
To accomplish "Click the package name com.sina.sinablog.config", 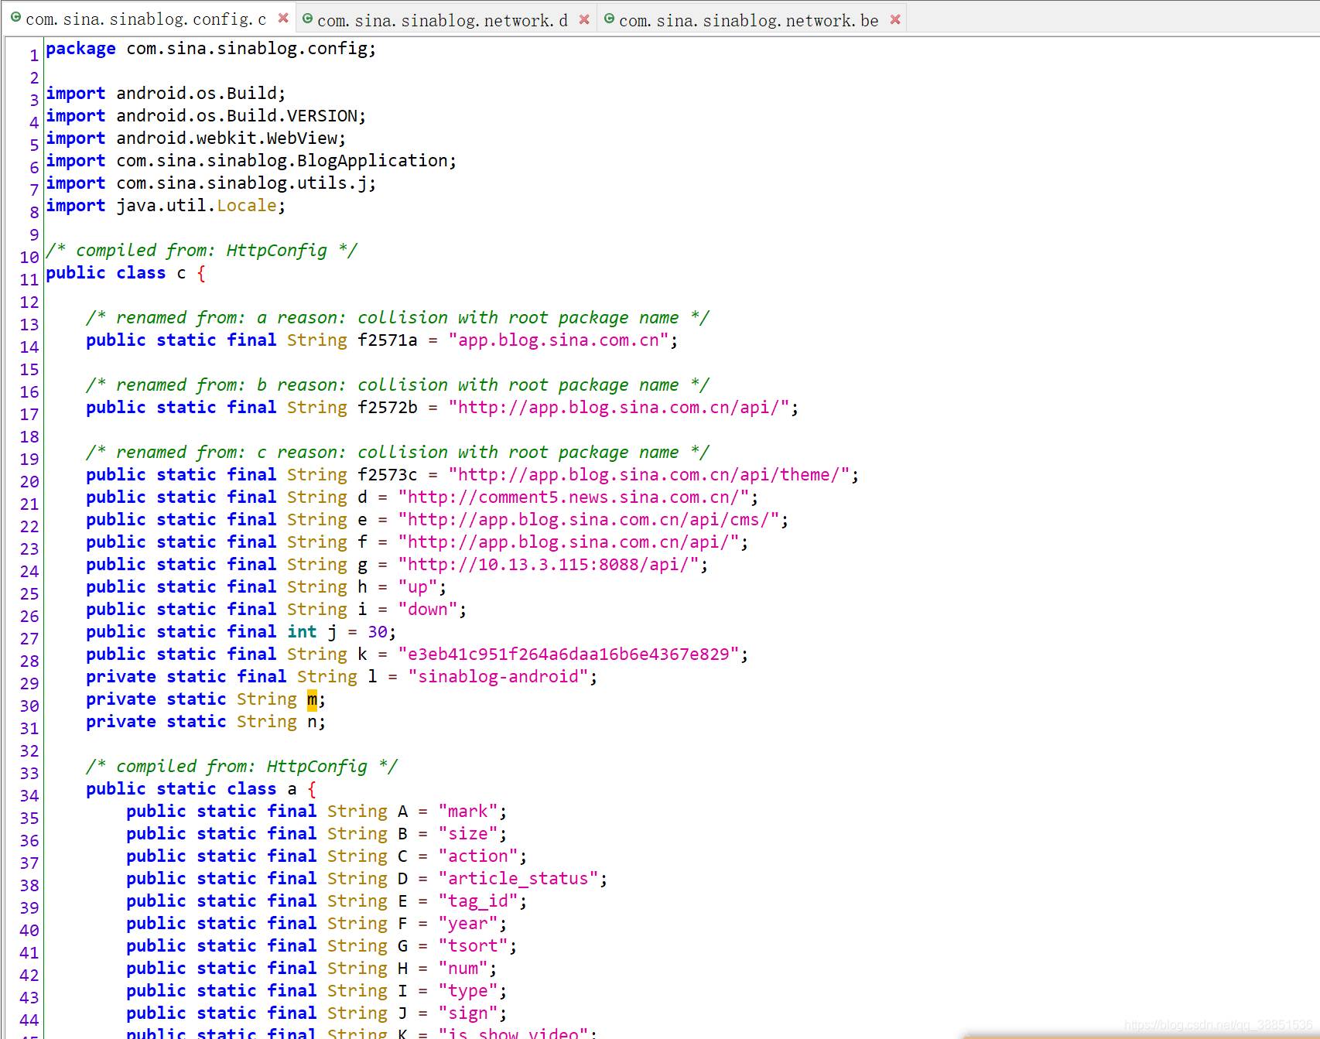I will (246, 49).
